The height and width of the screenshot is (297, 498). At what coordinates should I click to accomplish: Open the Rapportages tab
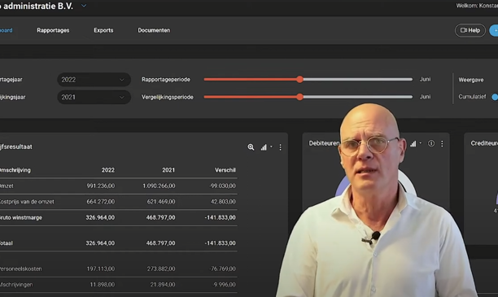[x=53, y=30]
